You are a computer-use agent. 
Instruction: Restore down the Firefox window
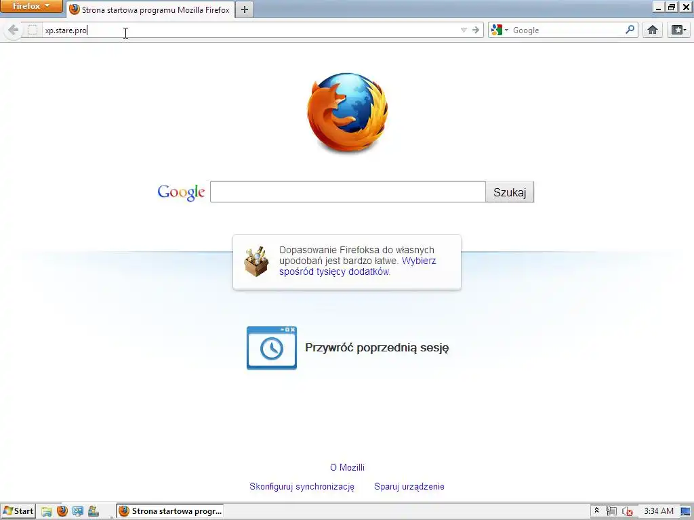coord(672,7)
